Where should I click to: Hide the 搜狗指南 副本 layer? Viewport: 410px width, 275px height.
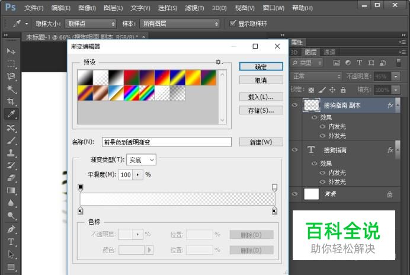click(294, 105)
